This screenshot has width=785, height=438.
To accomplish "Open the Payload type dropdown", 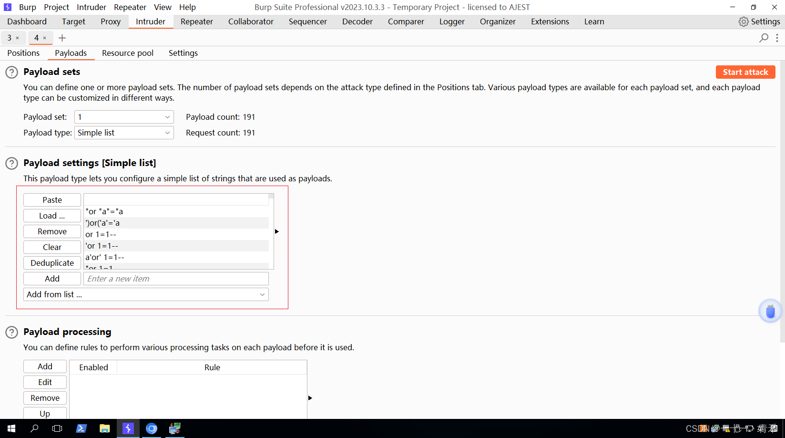I will pyautogui.click(x=124, y=133).
